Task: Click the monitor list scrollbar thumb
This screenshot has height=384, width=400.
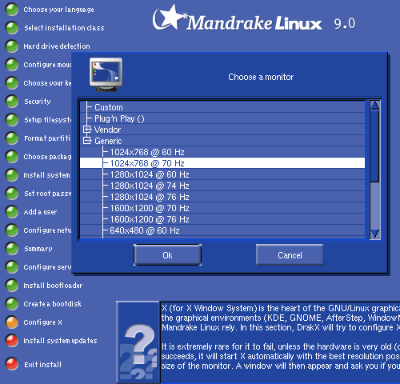Action: pyautogui.click(x=375, y=146)
